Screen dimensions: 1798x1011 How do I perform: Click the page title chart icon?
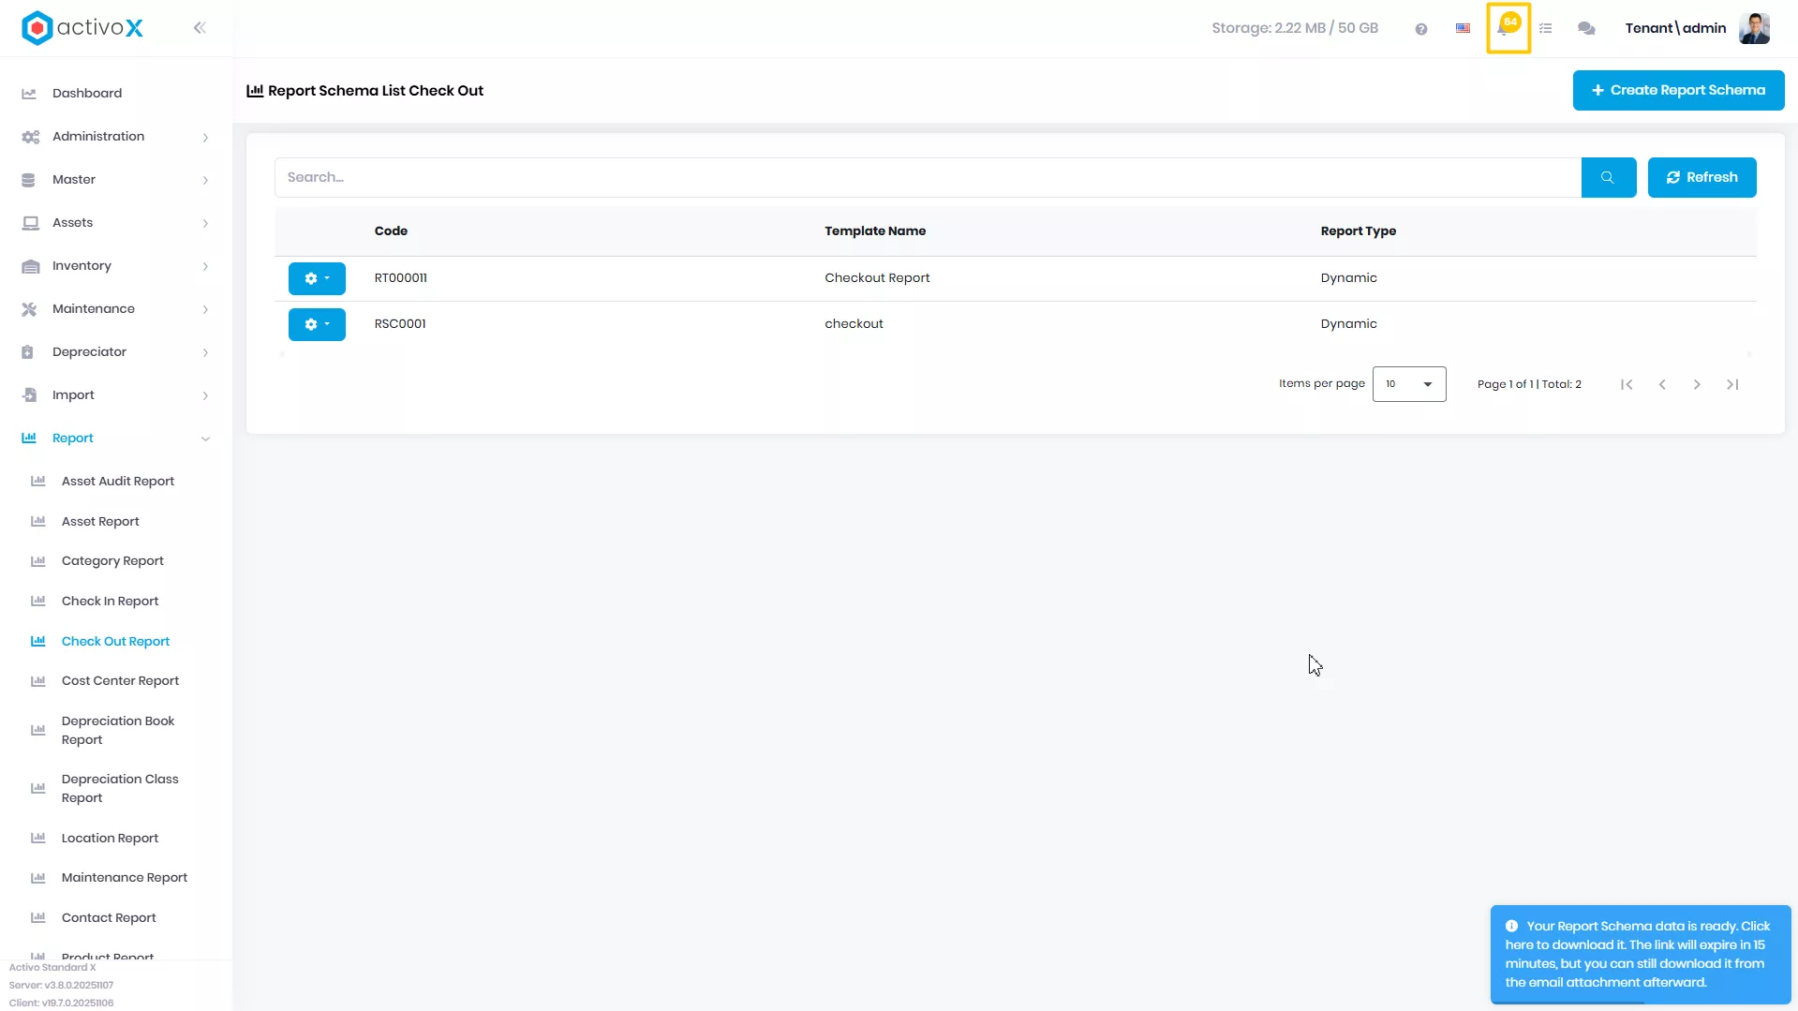tap(255, 91)
